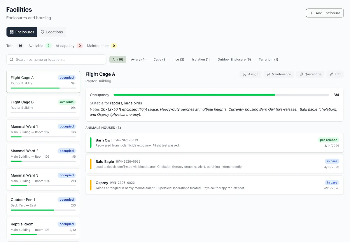The width and height of the screenshot is (350, 242).
Task: Select the Mammal Ward 3 card
Action: [x=43, y=179]
